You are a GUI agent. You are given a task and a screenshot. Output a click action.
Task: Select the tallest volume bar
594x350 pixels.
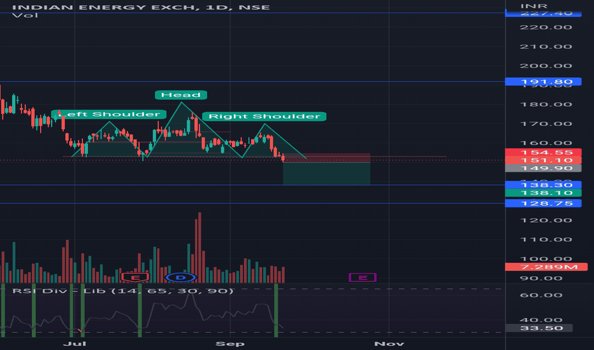click(199, 248)
